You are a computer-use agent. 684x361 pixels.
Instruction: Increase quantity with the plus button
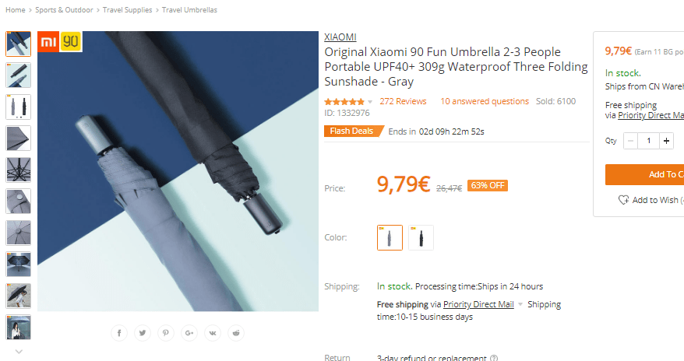click(666, 141)
